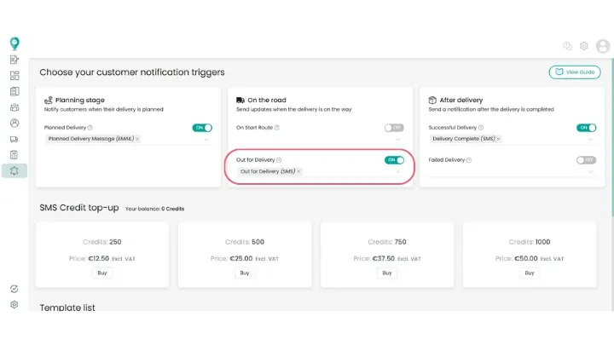
Task: Open the truck vehicles icon in sidebar
Action: point(14,138)
